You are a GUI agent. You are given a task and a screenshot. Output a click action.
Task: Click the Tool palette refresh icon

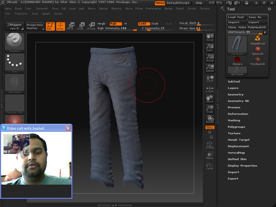point(269,9)
